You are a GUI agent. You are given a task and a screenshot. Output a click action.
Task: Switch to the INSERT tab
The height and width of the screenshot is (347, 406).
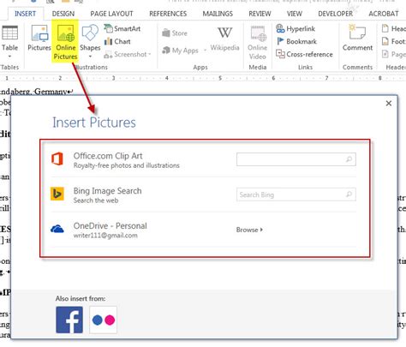tap(25, 14)
